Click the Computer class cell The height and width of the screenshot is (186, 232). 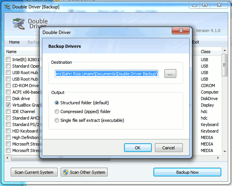[x=209, y=92]
